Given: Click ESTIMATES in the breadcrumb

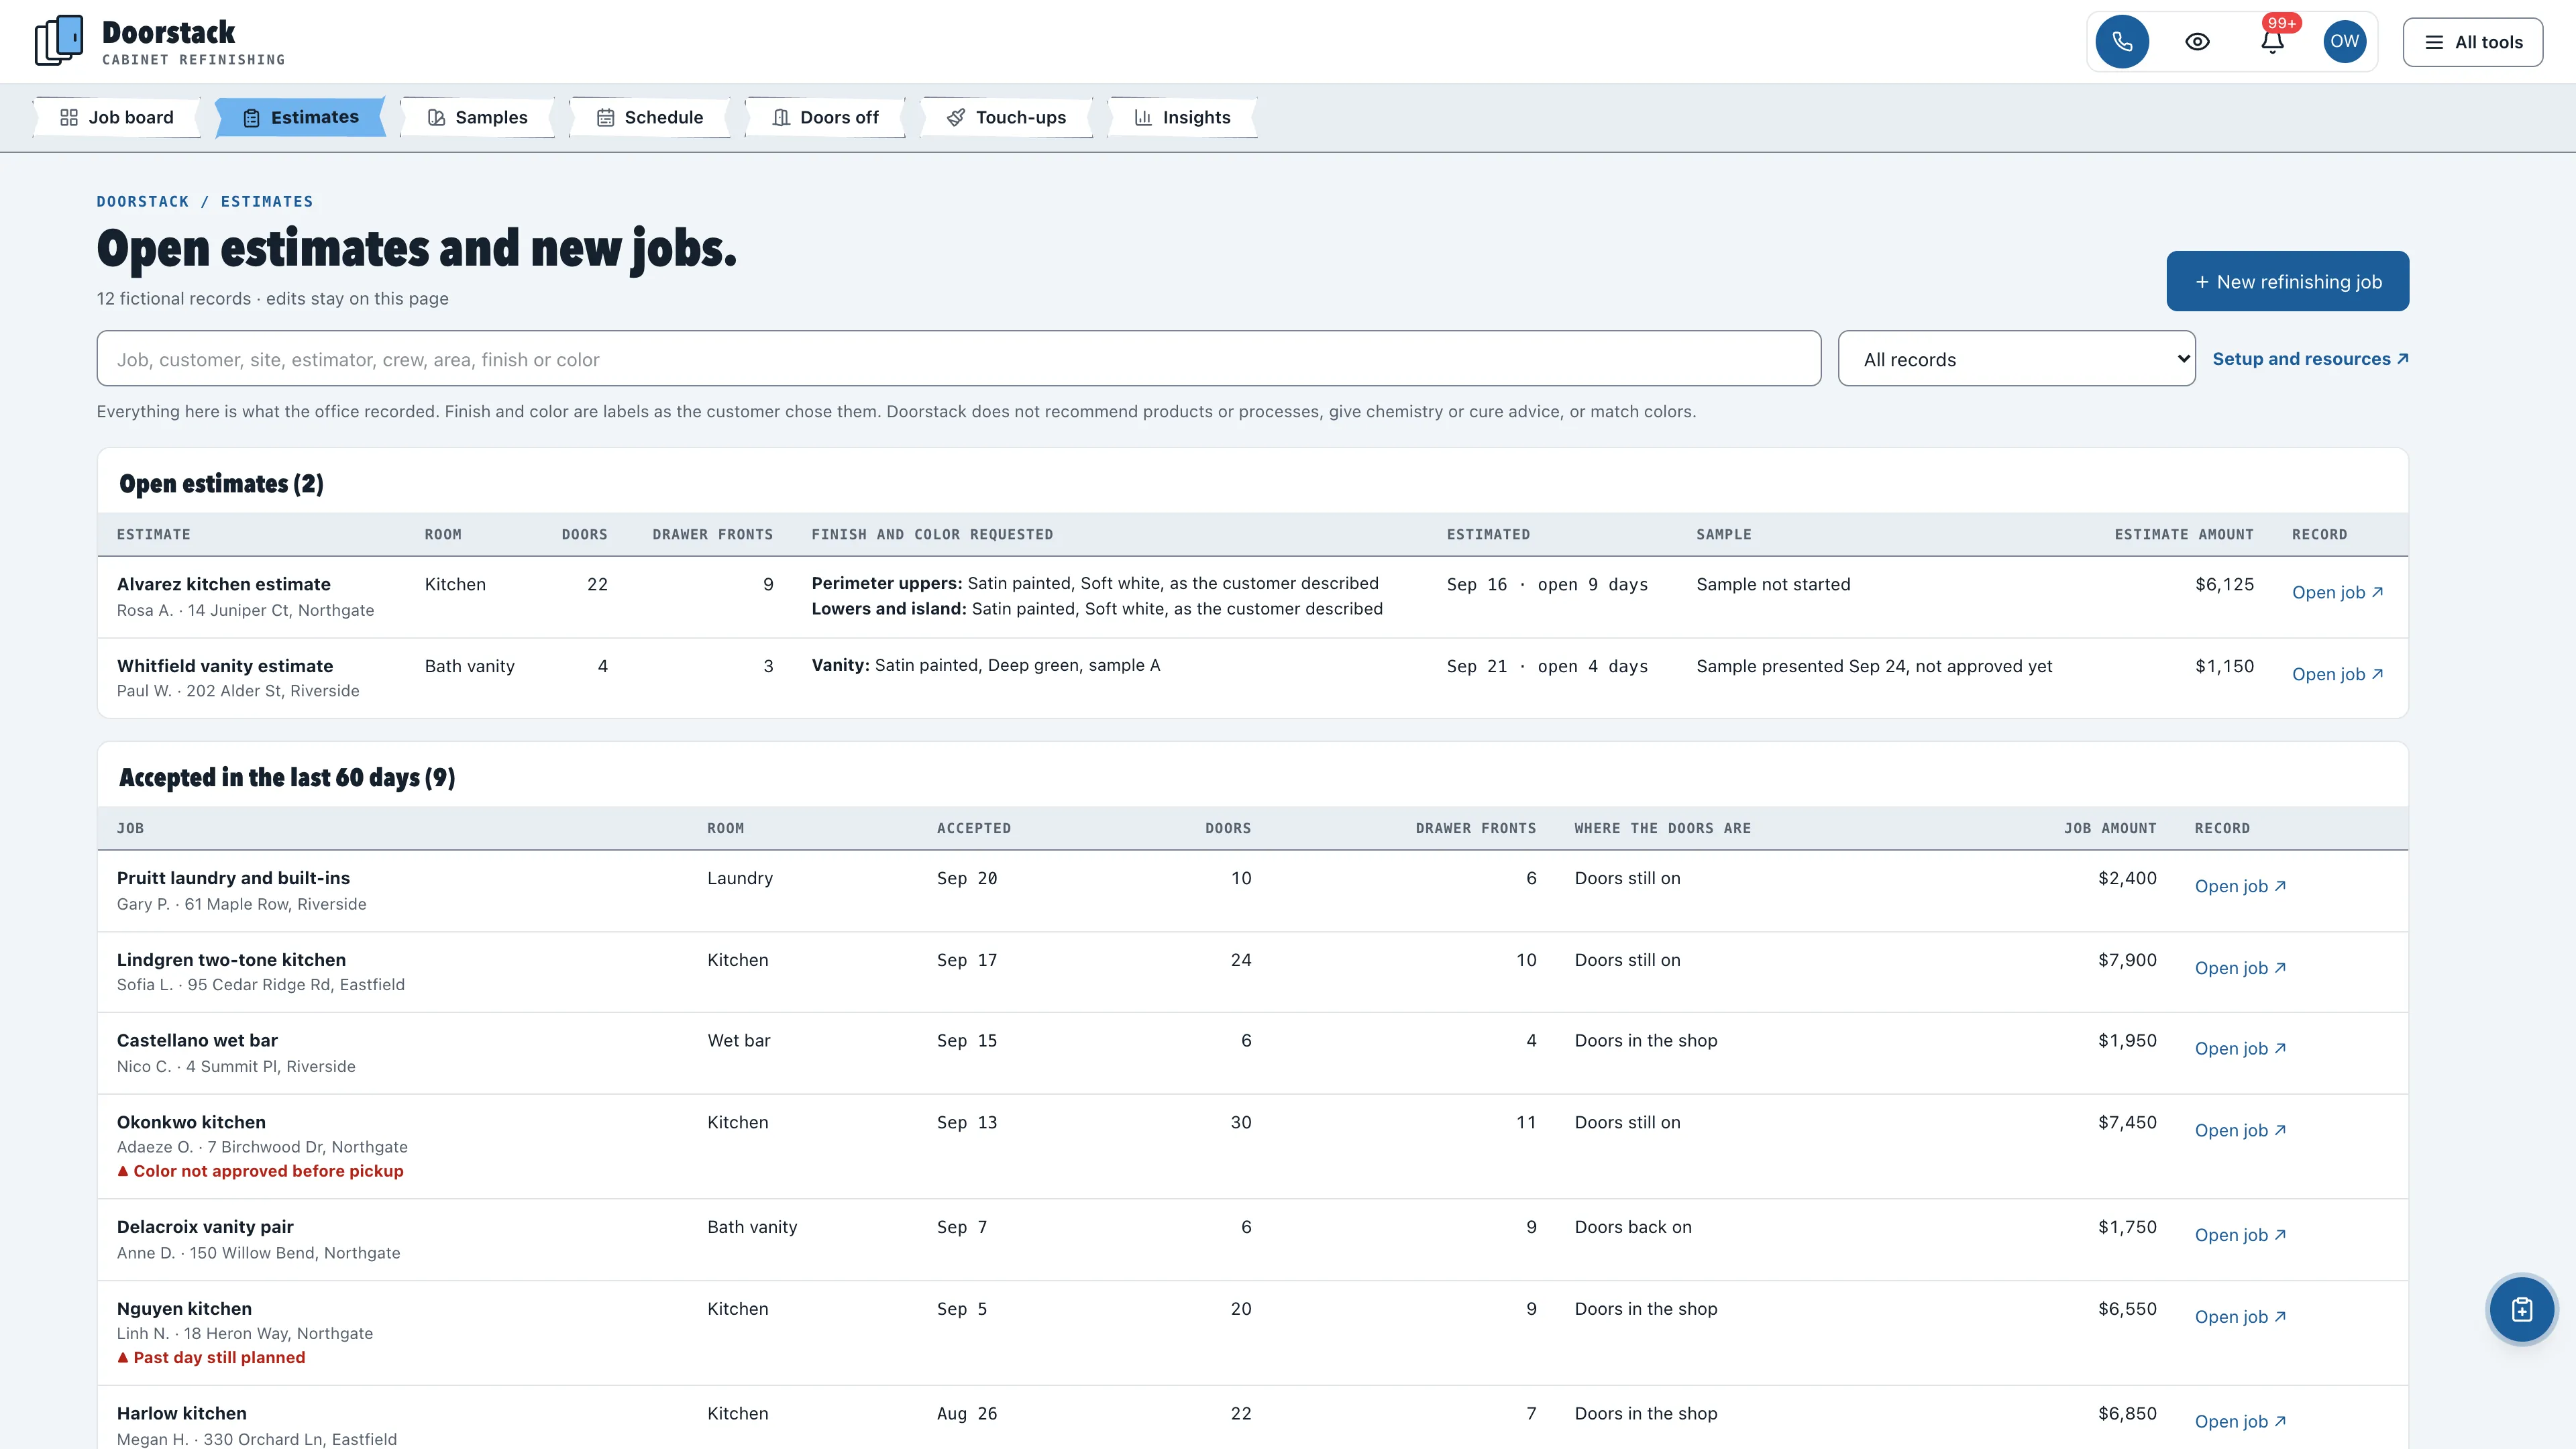Looking at the screenshot, I should pos(266,201).
